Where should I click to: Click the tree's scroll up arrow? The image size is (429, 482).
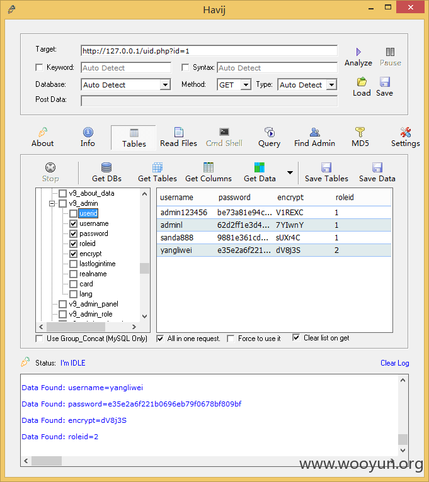[x=145, y=194]
